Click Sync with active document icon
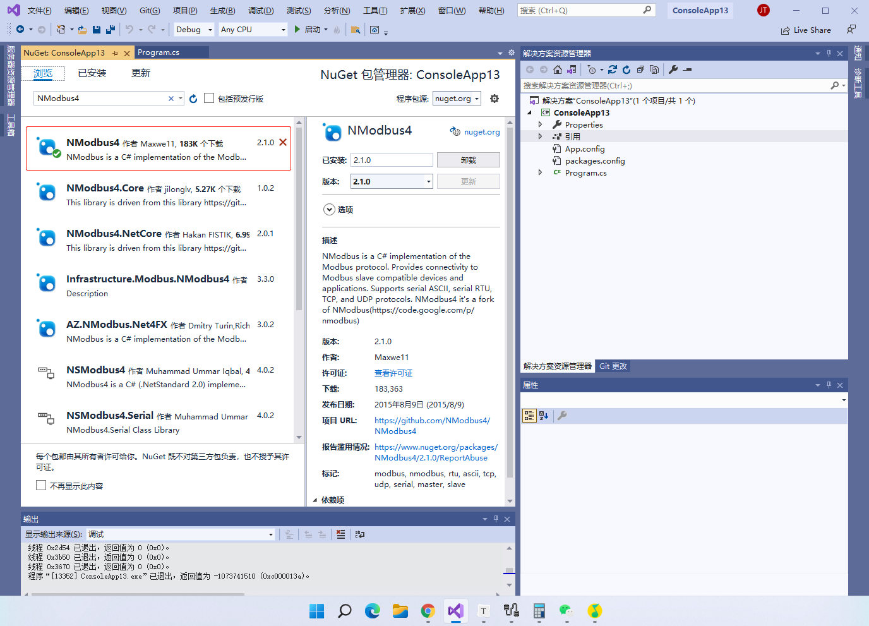 [x=613, y=69]
